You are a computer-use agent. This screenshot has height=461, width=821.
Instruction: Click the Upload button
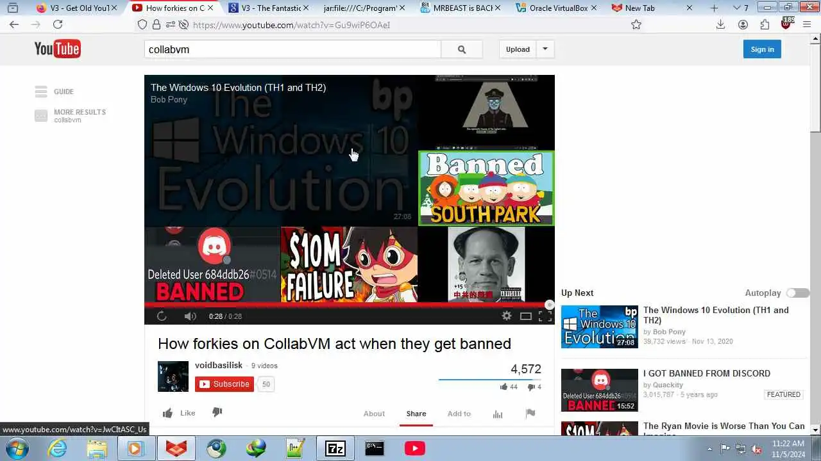tap(518, 49)
